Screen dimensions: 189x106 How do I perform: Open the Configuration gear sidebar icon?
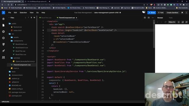click(3, 38)
